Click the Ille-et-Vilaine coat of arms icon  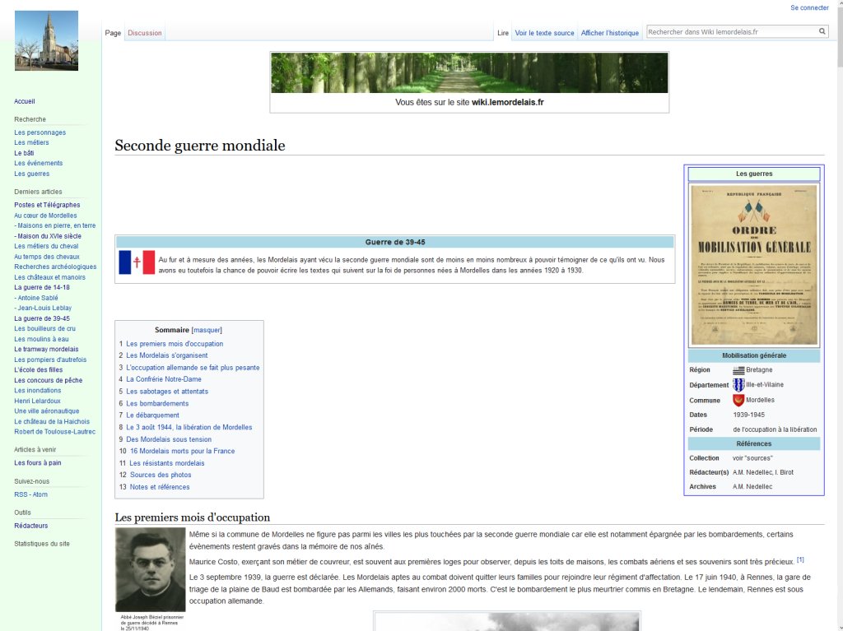738,385
